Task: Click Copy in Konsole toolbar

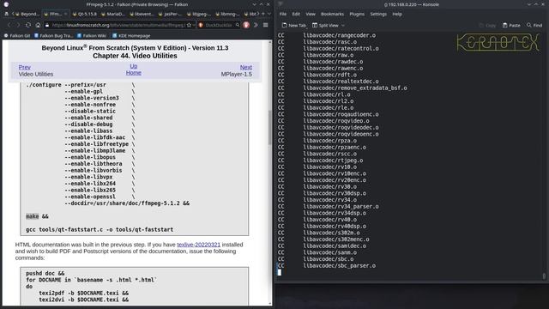Action: (x=487, y=25)
